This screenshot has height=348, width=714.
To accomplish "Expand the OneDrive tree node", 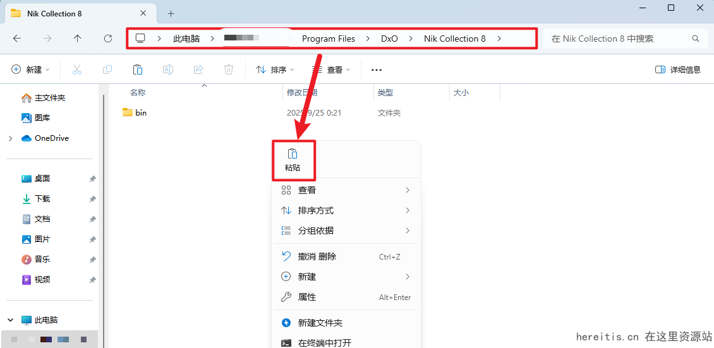I will (x=11, y=138).
